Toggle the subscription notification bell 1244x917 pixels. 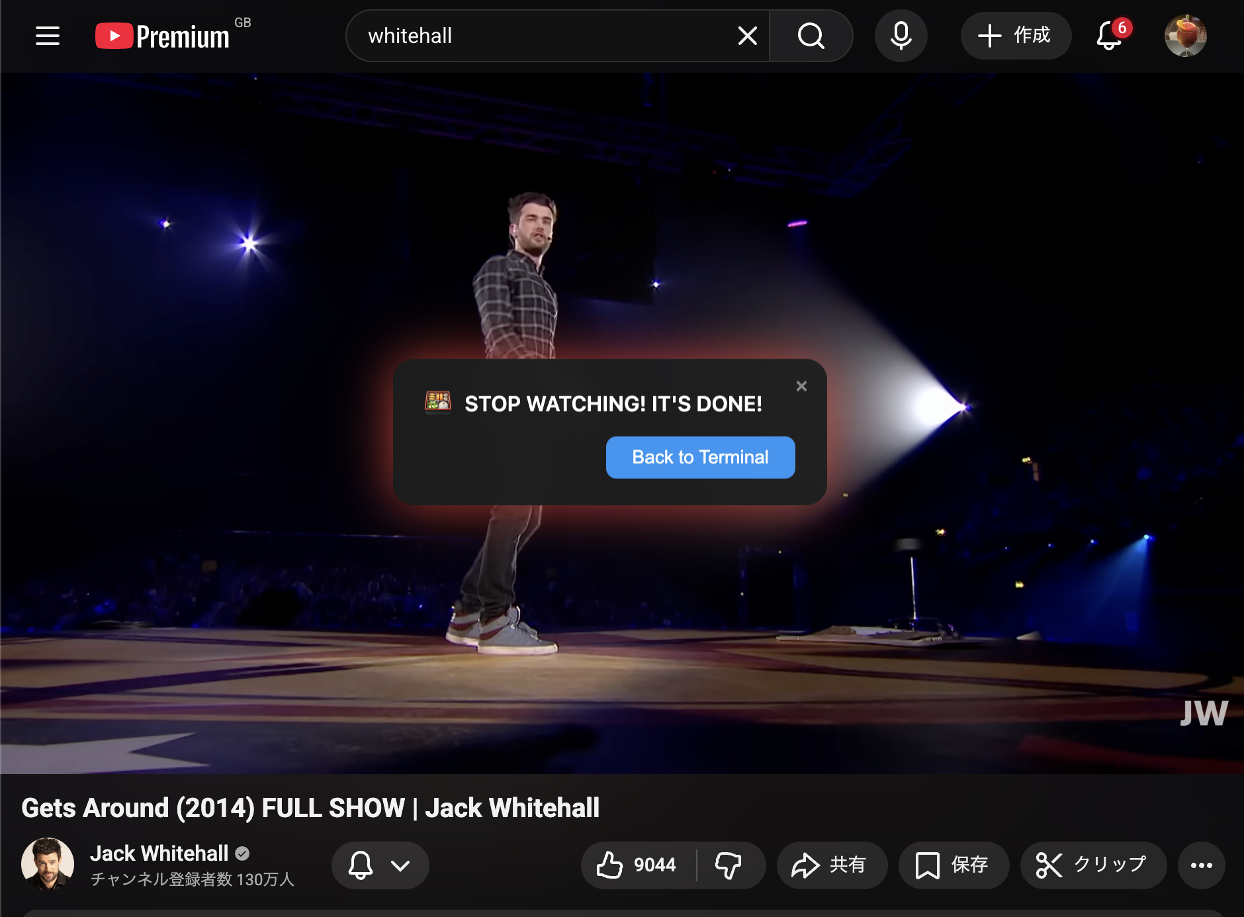click(361, 865)
